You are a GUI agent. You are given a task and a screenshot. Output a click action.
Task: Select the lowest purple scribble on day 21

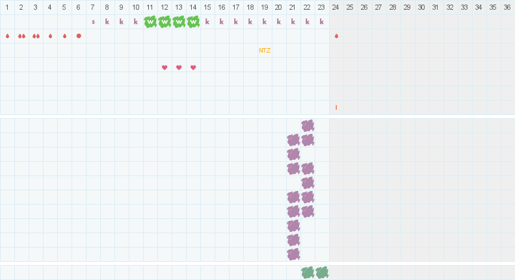[x=293, y=254]
